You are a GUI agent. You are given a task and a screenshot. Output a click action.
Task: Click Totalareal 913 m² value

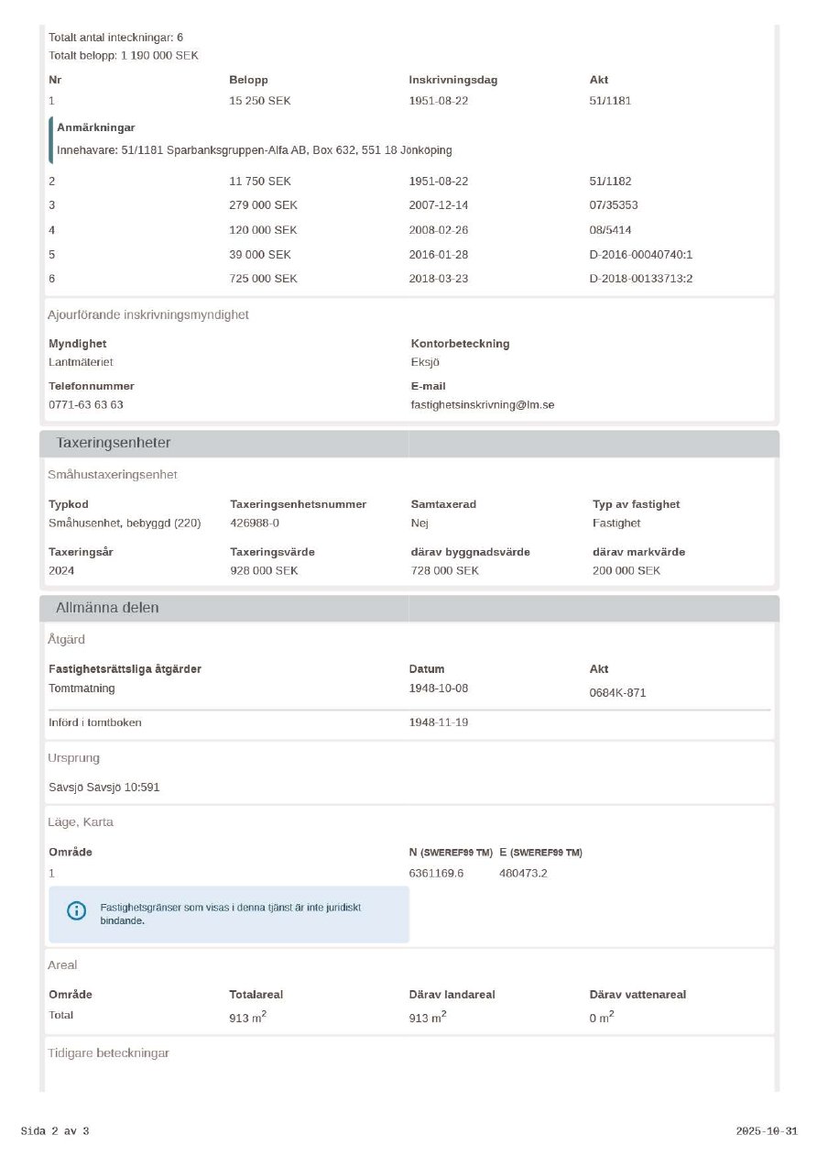(248, 1018)
